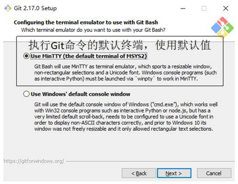Click the 'Use MinTTY (the default terminal of MSYS2)' label
This screenshot has height=184, width=238.
pos(89,56)
